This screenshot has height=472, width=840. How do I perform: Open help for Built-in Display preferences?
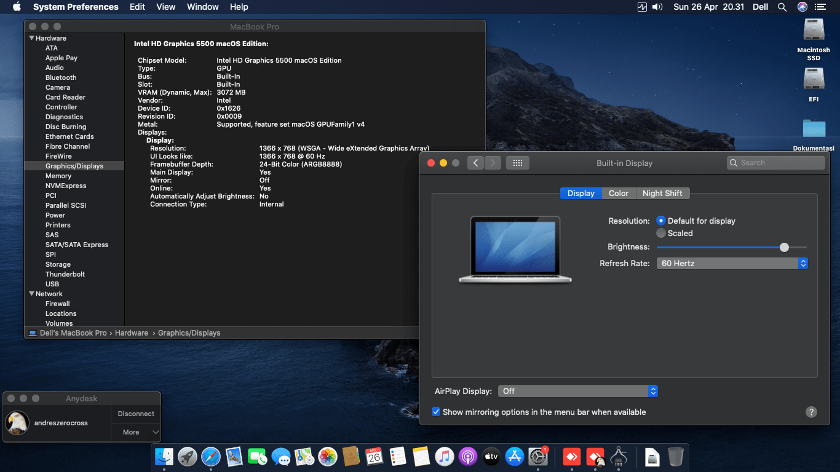(811, 412)
